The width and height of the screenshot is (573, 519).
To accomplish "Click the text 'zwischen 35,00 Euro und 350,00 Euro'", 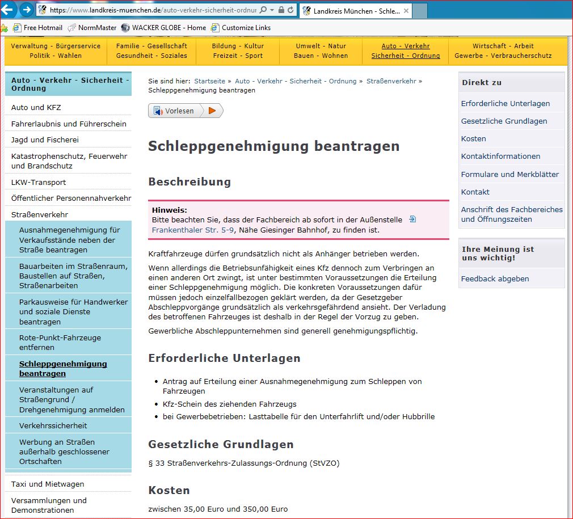I will click(218, 509).
